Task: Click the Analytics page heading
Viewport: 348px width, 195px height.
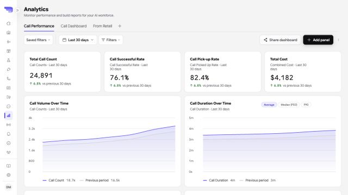Action: pos(36,9)
